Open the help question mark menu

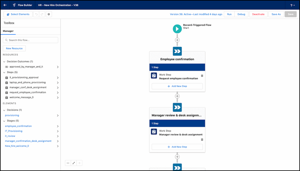pos(293,5)
